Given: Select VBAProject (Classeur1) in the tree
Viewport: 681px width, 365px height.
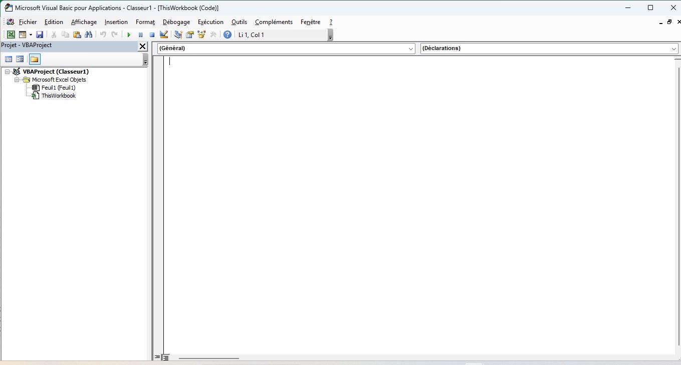Looking at the screenshot, I should pos(56,72).
